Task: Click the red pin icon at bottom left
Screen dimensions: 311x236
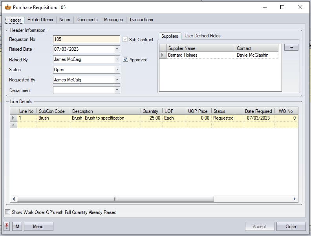Action: tap(7, 226)
